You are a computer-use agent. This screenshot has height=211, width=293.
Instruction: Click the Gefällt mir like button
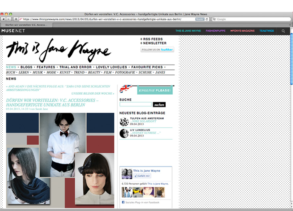click(142, 176)
